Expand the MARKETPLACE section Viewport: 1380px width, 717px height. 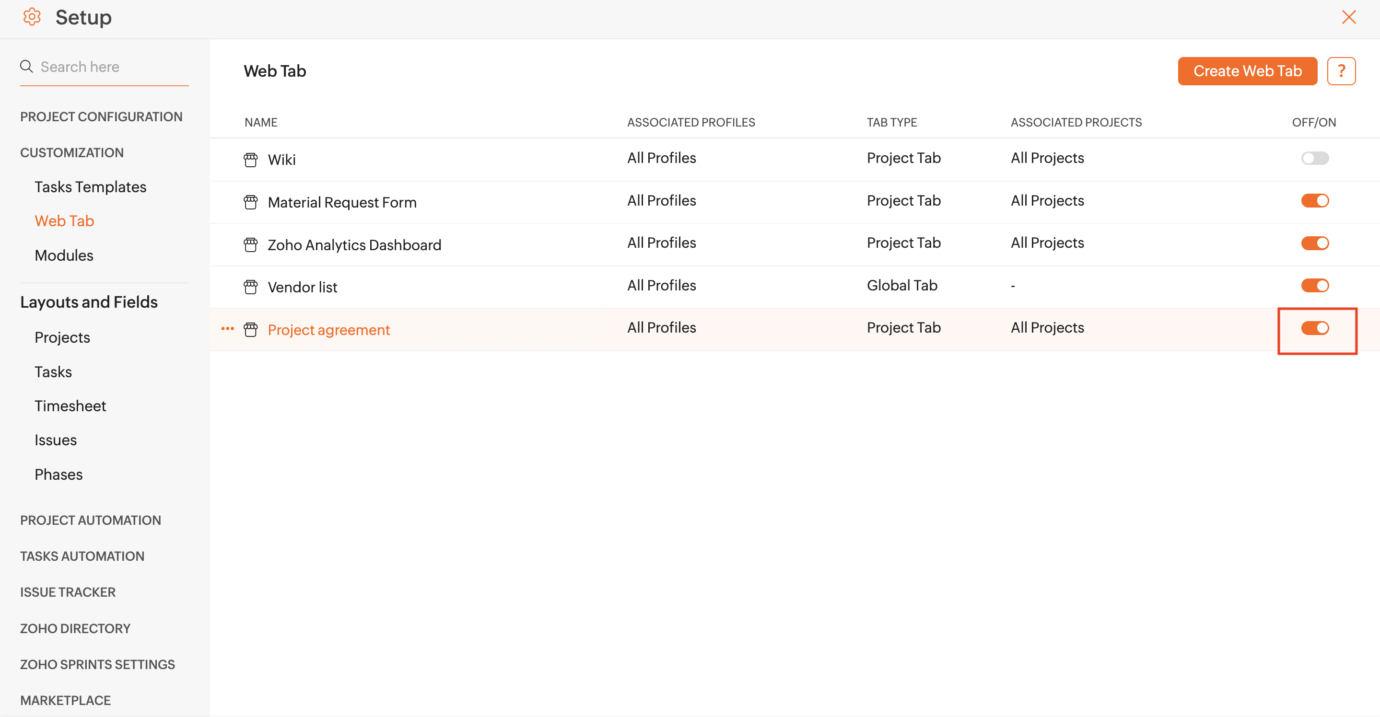point(65,700)
